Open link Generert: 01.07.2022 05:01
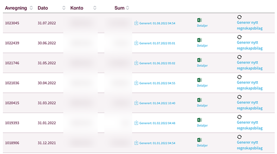The width and height of the screenshot is (277, 154). [157, 43]
